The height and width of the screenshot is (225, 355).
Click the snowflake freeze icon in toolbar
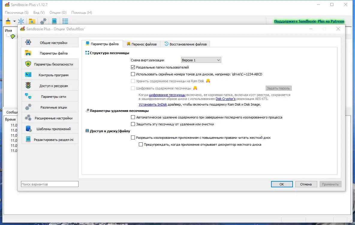click(21, 21)
